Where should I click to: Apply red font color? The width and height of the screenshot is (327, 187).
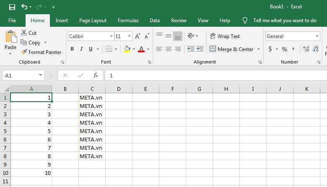pyautogui.click(x=141, y=49)
